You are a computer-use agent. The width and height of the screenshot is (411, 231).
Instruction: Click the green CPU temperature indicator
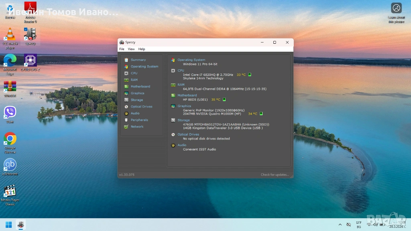click(249, 75)
